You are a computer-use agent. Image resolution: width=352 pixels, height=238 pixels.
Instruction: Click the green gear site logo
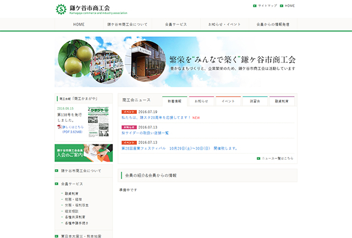[x=61, y=9]
